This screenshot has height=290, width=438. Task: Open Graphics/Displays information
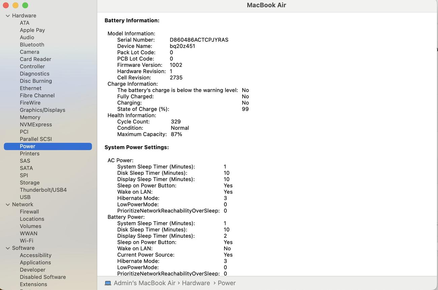[x=42, y=110]
